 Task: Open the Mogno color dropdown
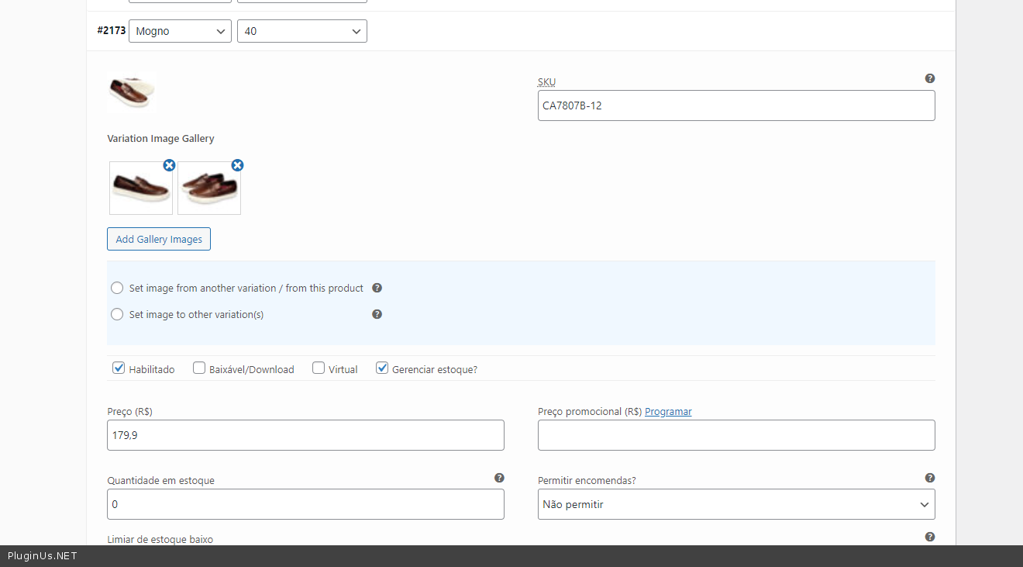(180, 31)
